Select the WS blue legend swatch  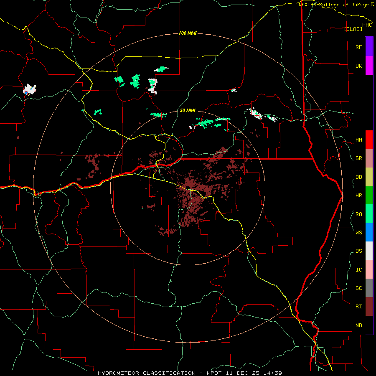[x=369, y=232]
